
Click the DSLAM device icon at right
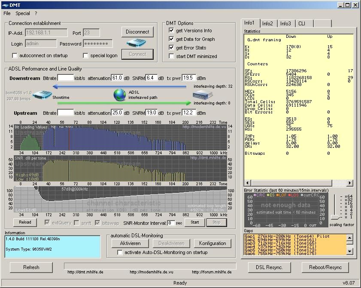(202, 95)
